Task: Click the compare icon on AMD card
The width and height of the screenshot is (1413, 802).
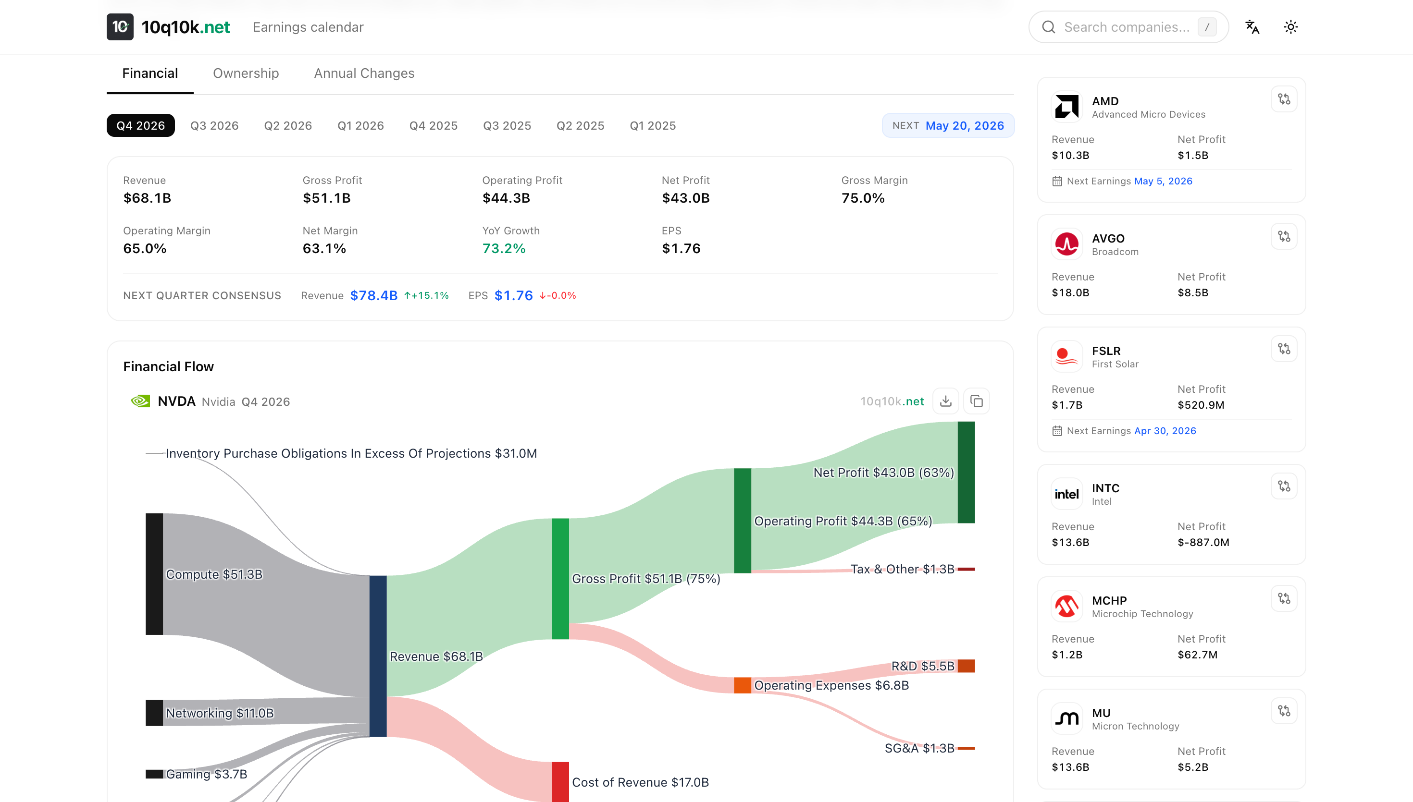Action: point(1284,99)
